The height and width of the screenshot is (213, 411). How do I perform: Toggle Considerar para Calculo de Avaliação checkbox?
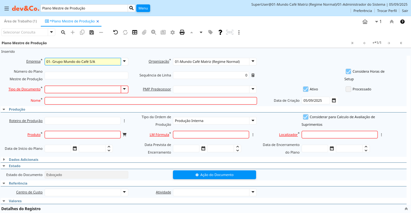(305, 117)
